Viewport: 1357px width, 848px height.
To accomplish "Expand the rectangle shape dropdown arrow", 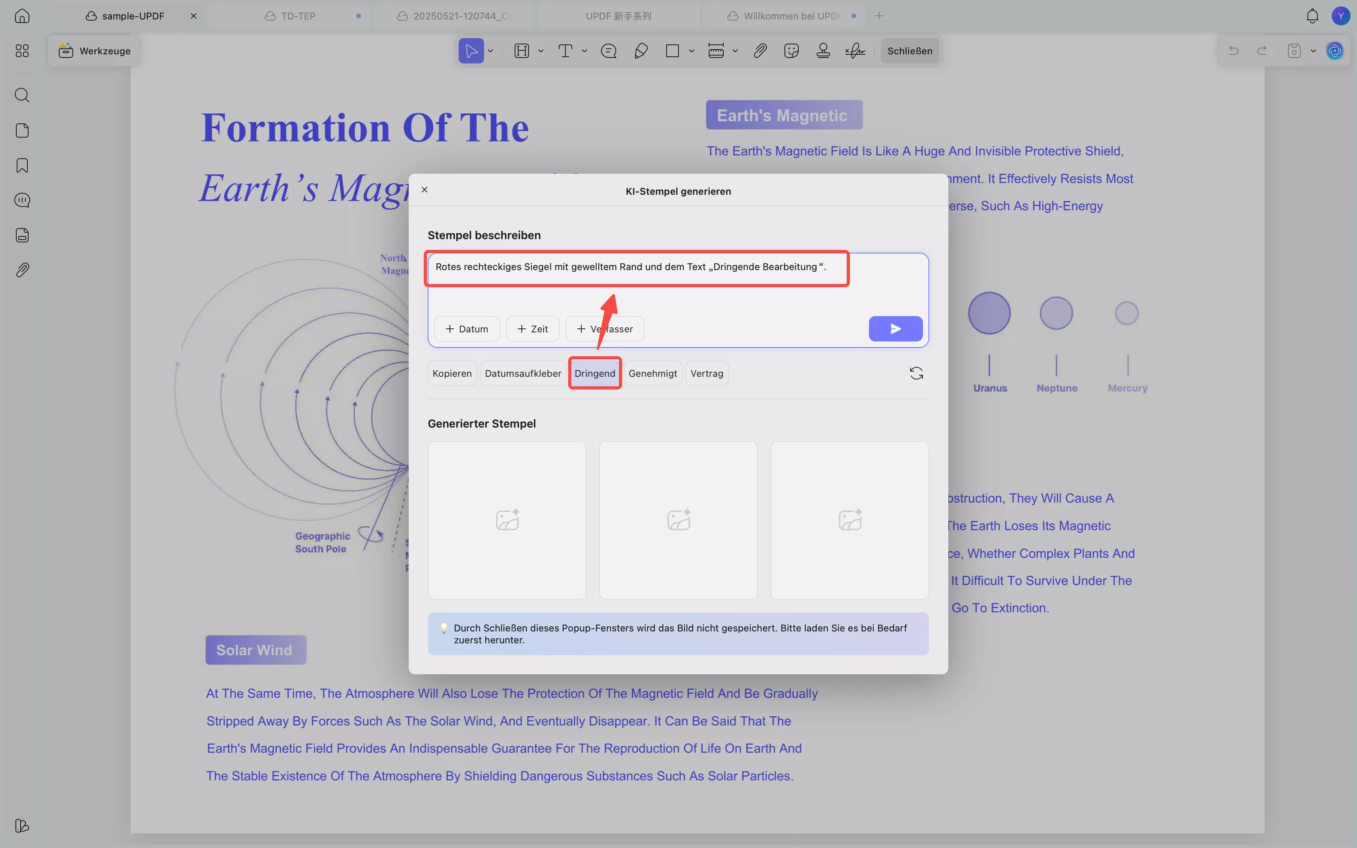I will [691, 51].
